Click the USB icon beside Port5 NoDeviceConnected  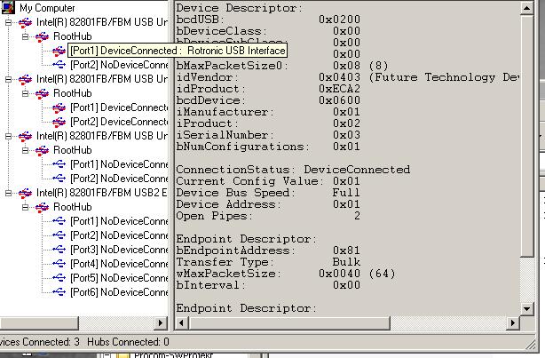tap(59, 278)
